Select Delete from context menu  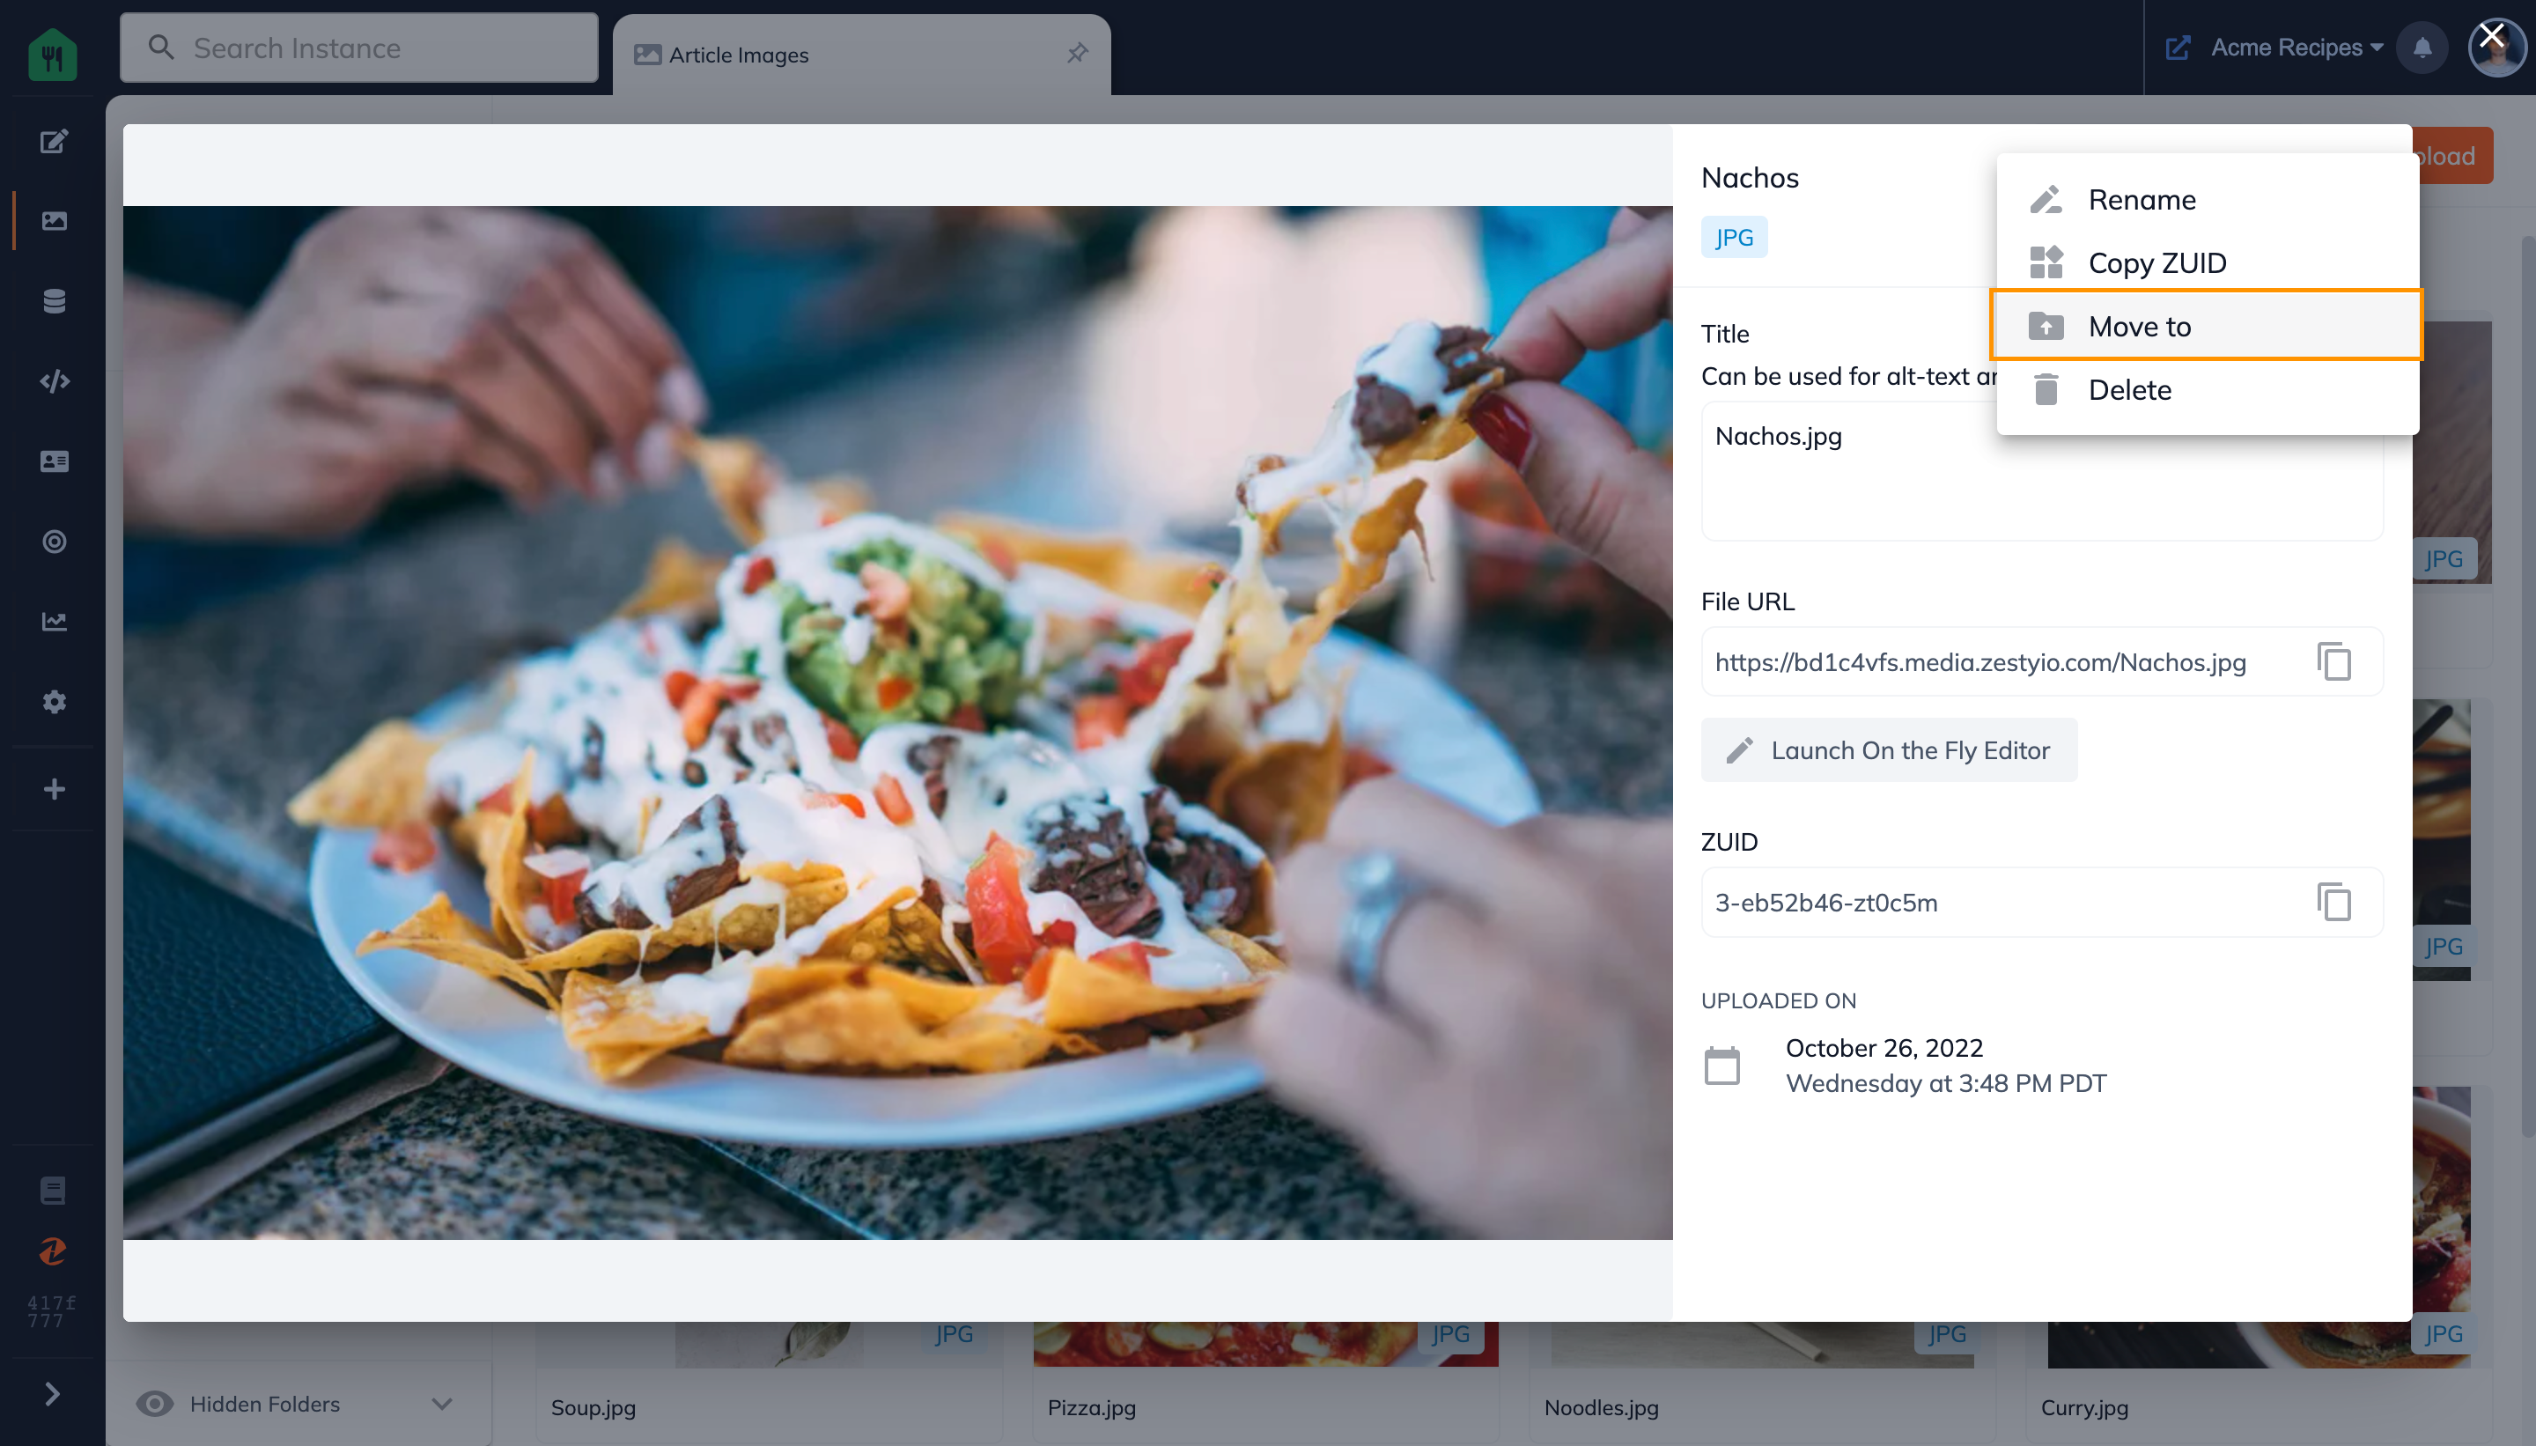(2128, 388)
